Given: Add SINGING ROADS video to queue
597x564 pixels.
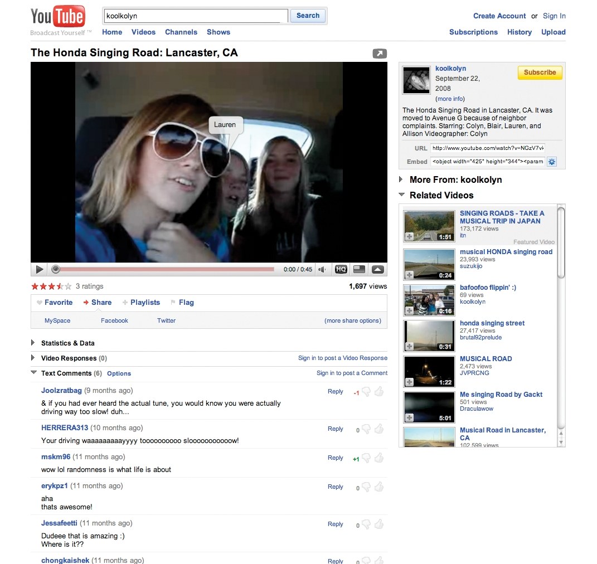Looking at the screenshot, I should 409,237.
